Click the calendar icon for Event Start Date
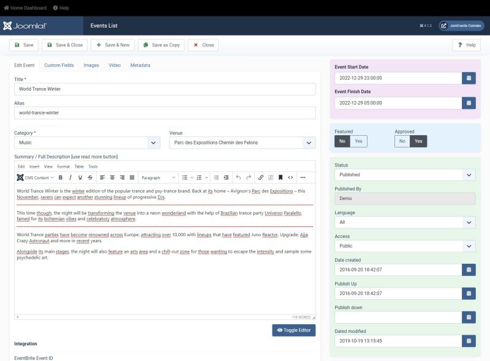The width and height of the screenshot is (490, 361). coord(469,78)
